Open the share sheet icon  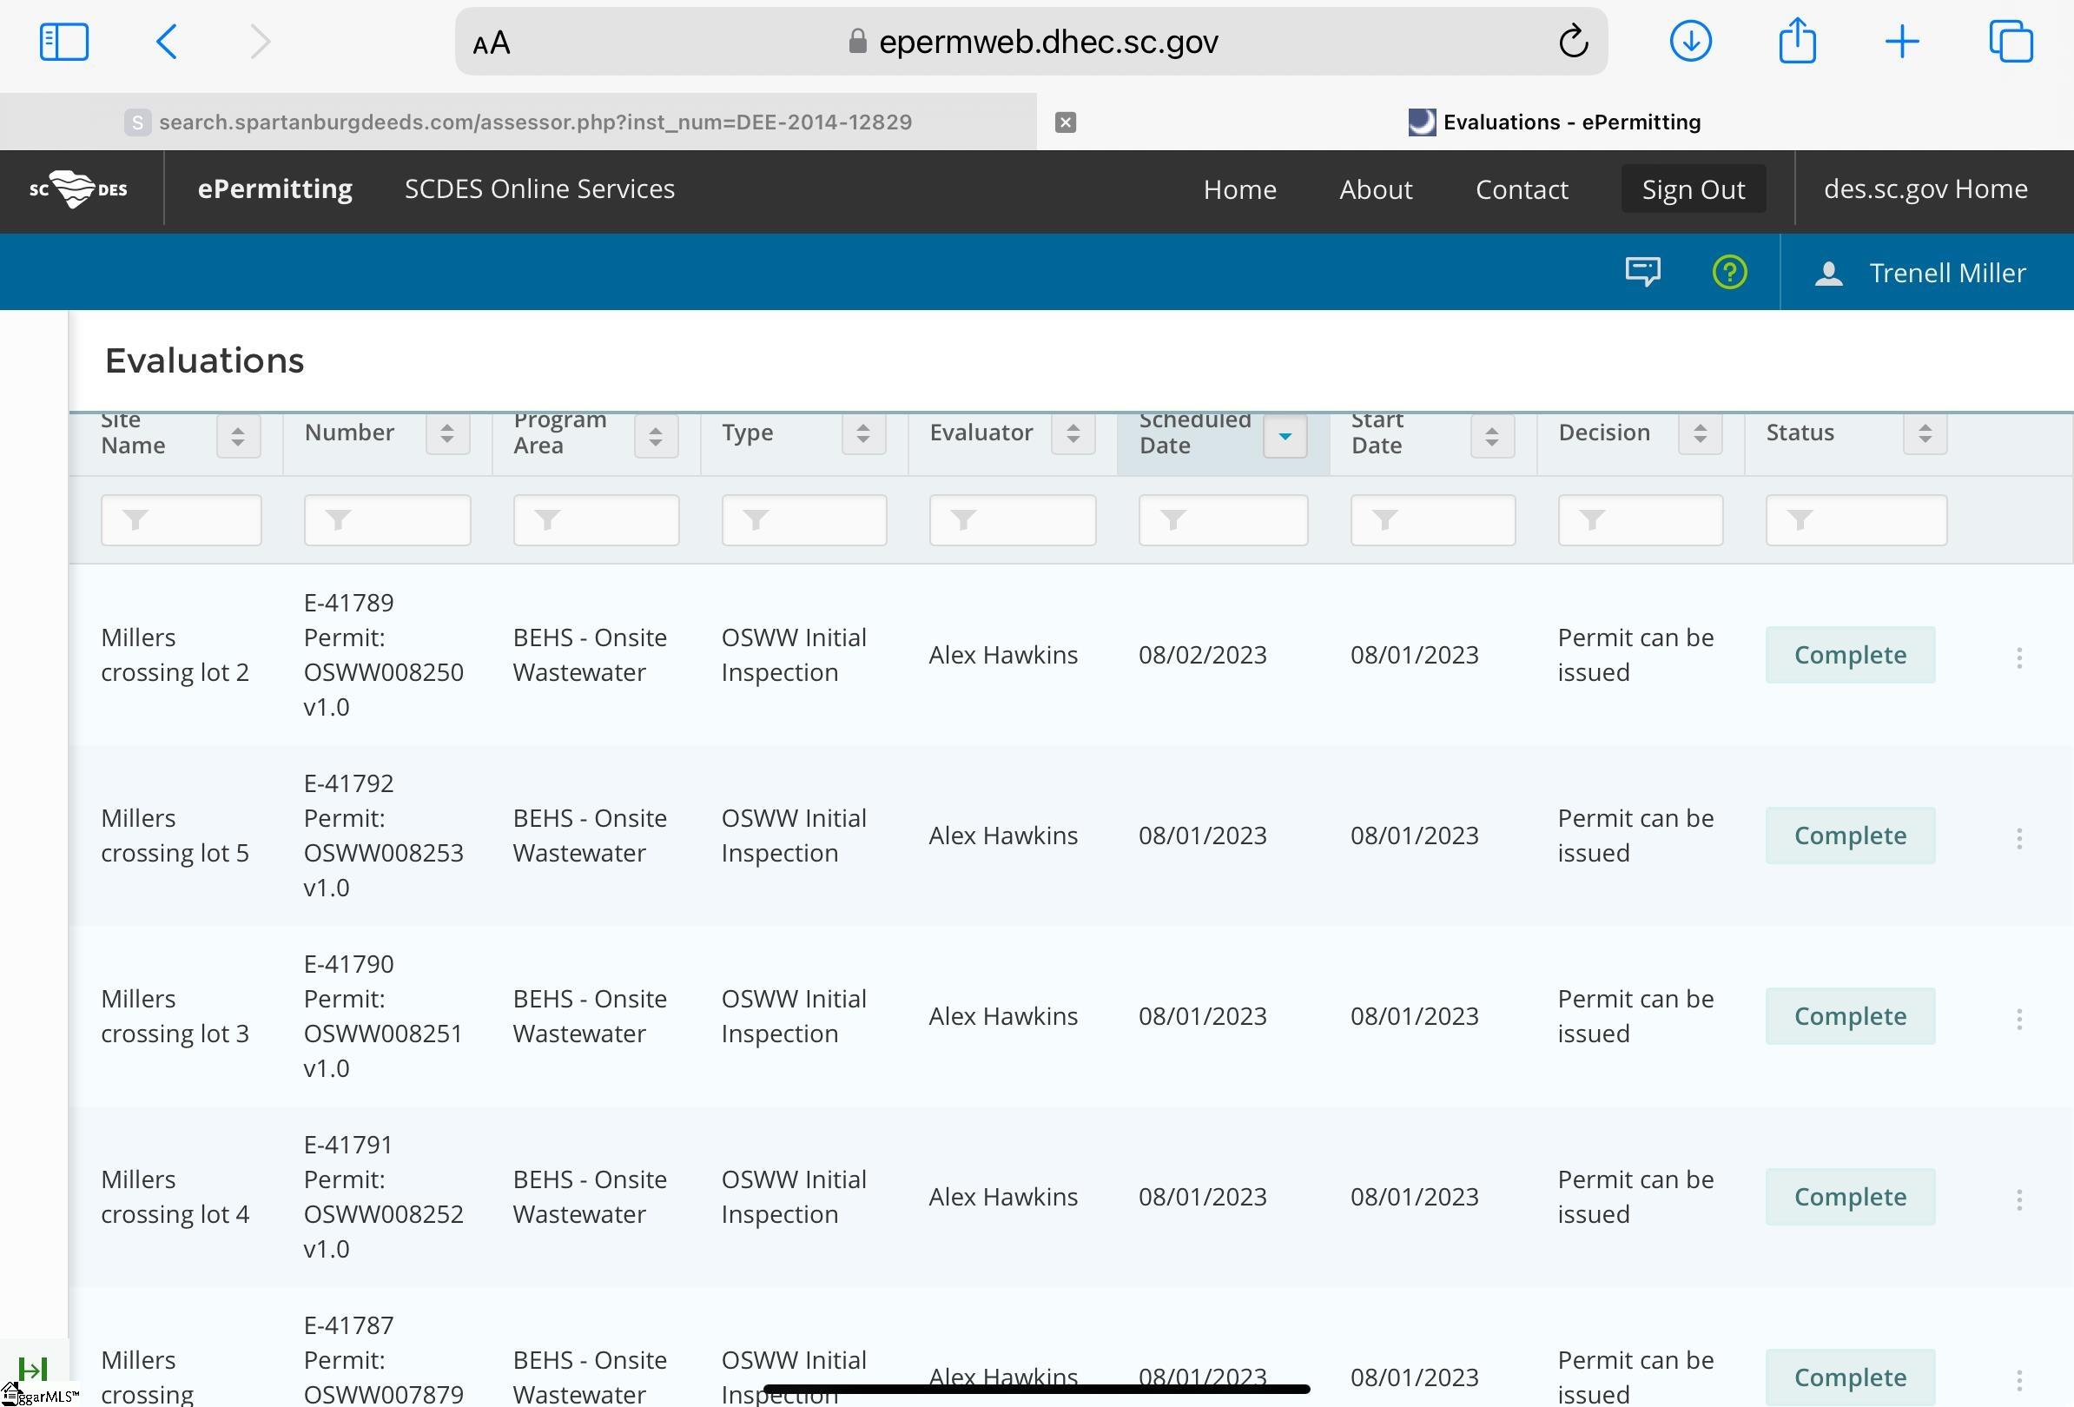pos(1796,41)
